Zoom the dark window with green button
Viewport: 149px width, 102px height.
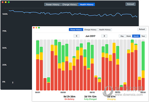tap(9, 2)
